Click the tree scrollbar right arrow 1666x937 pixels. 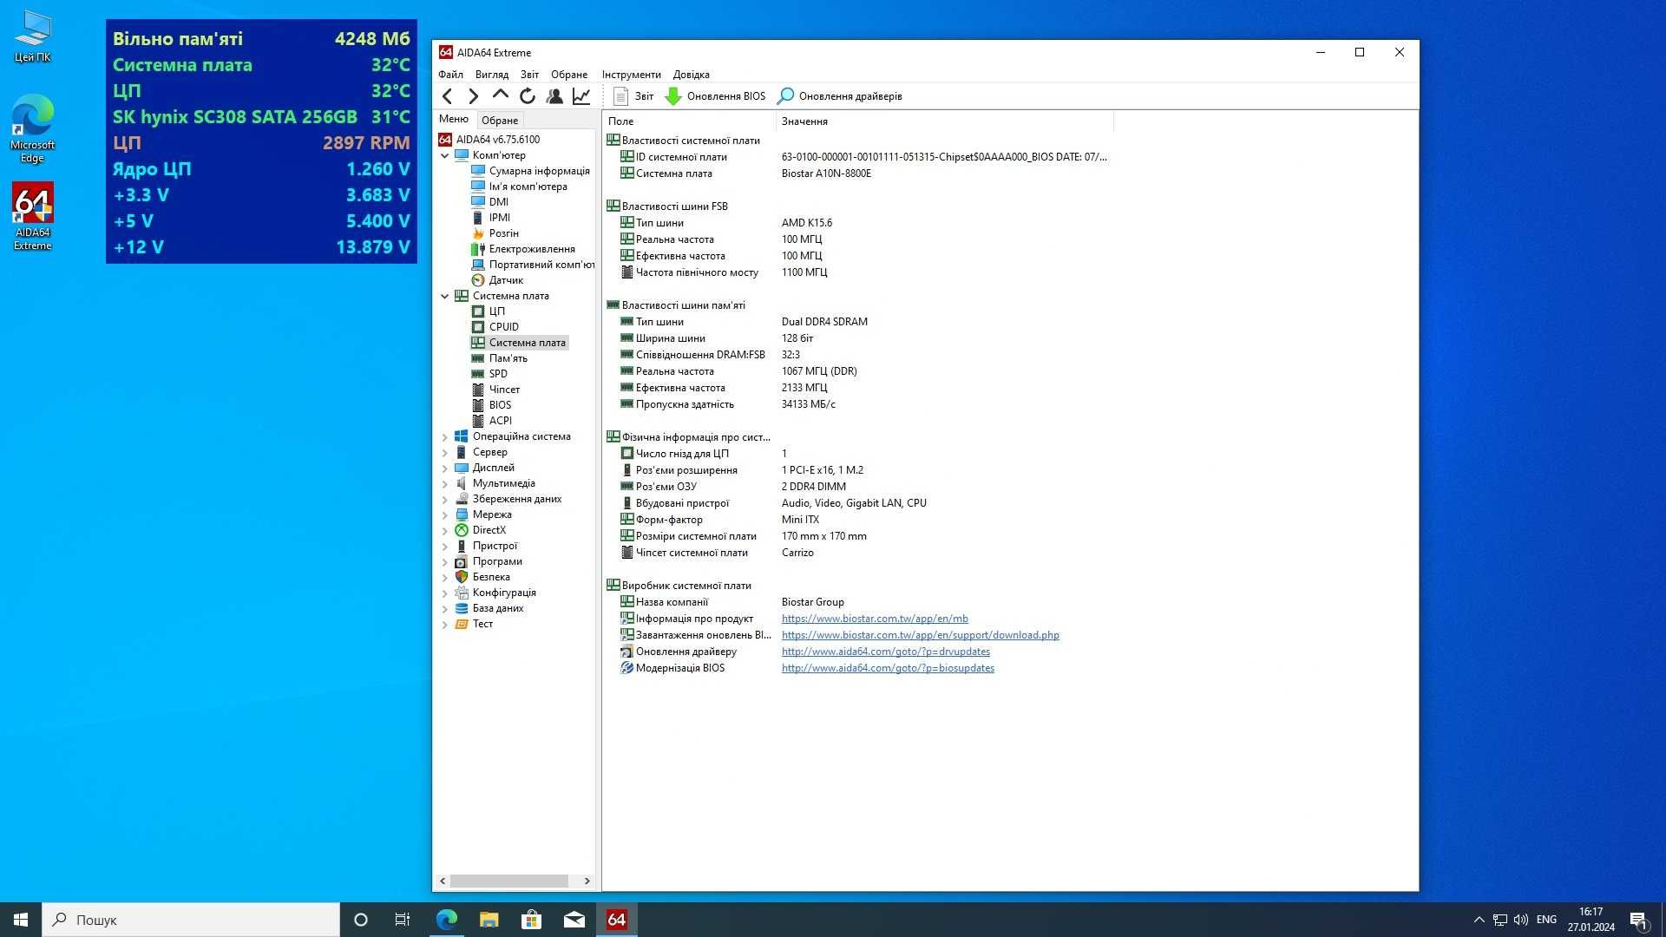pos(587,881)
